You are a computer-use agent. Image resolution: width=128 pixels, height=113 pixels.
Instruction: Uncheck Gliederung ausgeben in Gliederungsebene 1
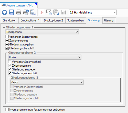coord(7,44)
